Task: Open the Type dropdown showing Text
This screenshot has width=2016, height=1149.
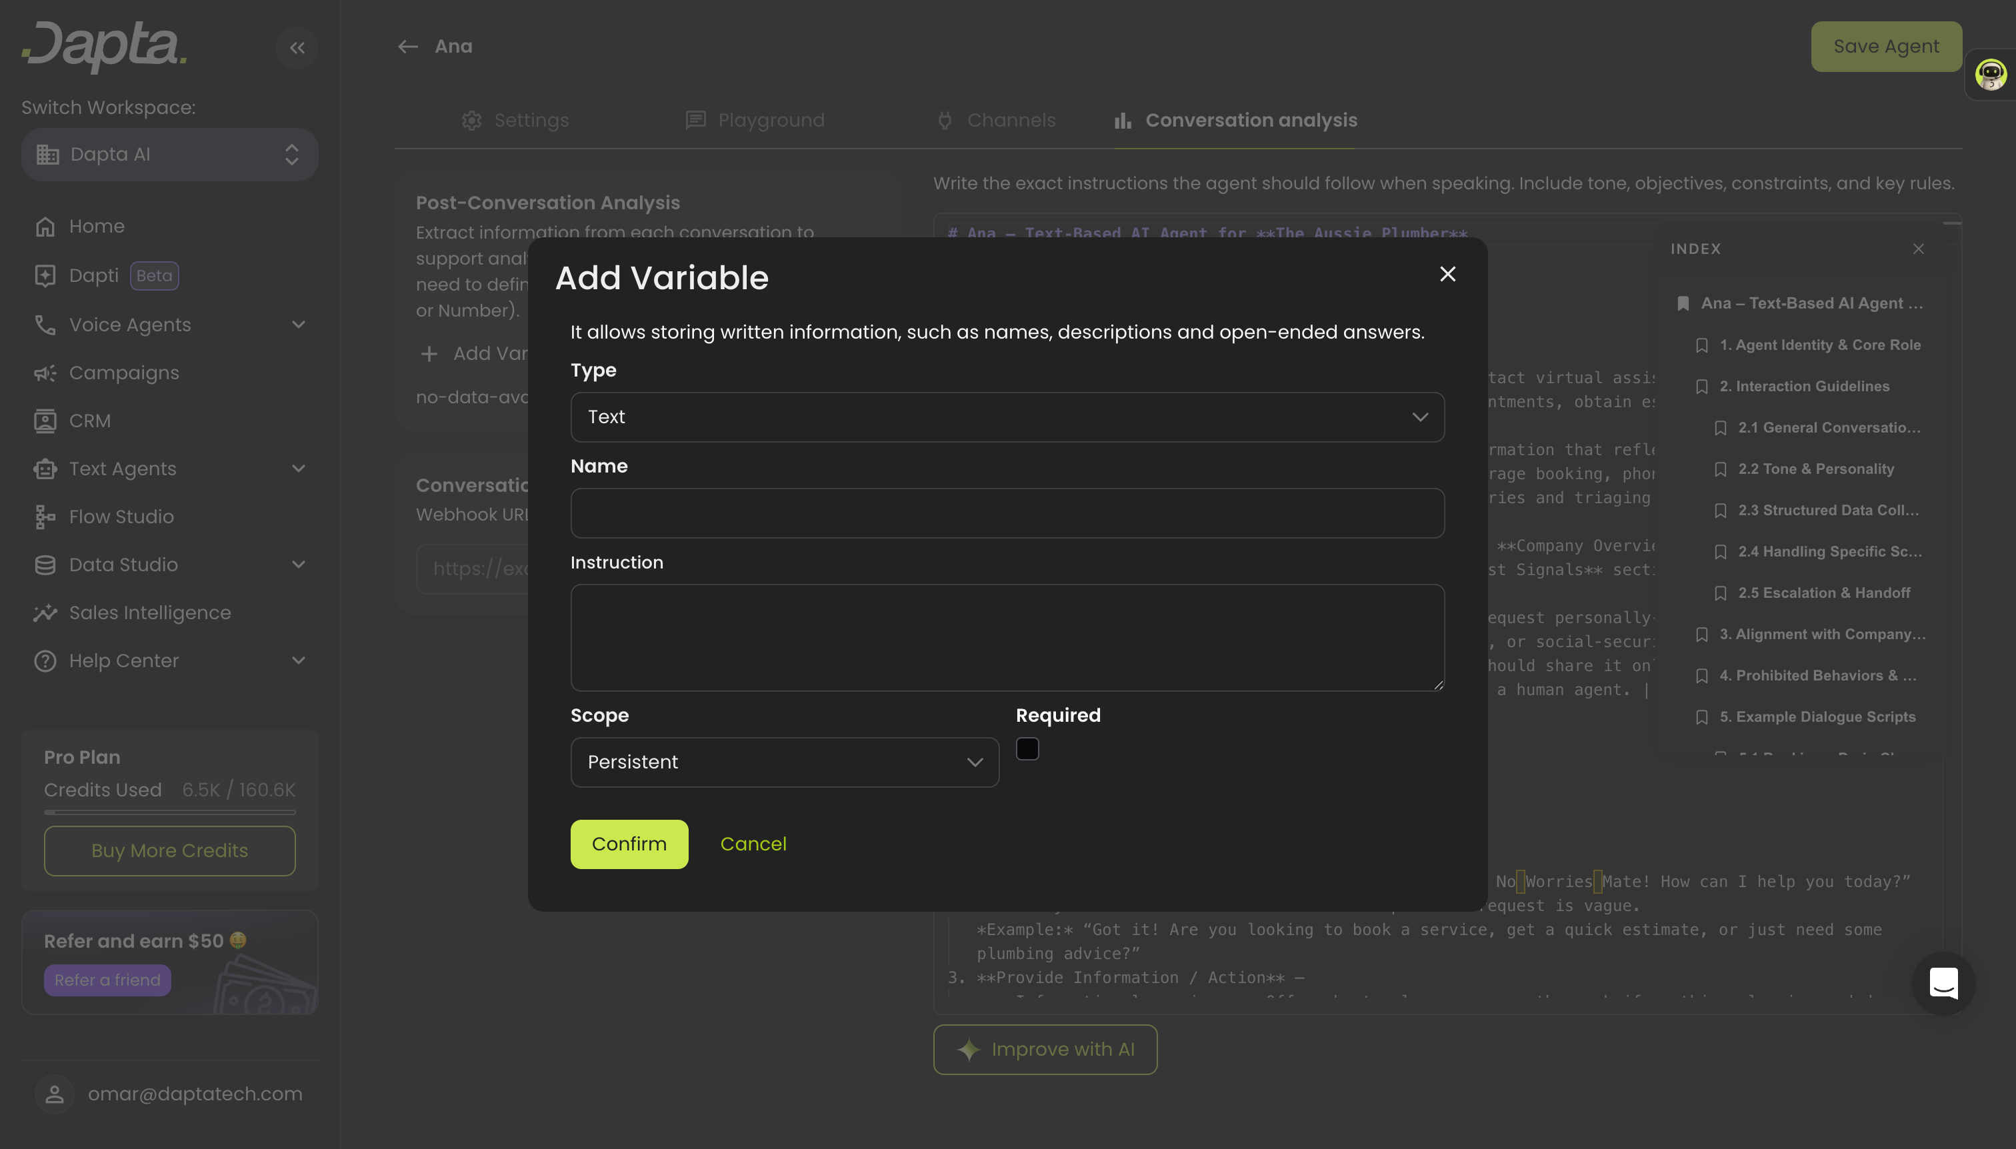Action: (x=1007, y=417)
